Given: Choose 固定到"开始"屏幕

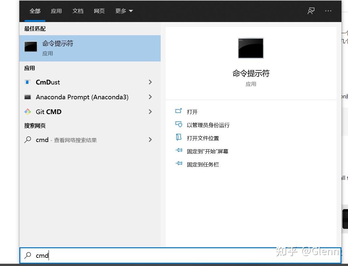Looking at the screenshot, I should (x=207, y=152).
